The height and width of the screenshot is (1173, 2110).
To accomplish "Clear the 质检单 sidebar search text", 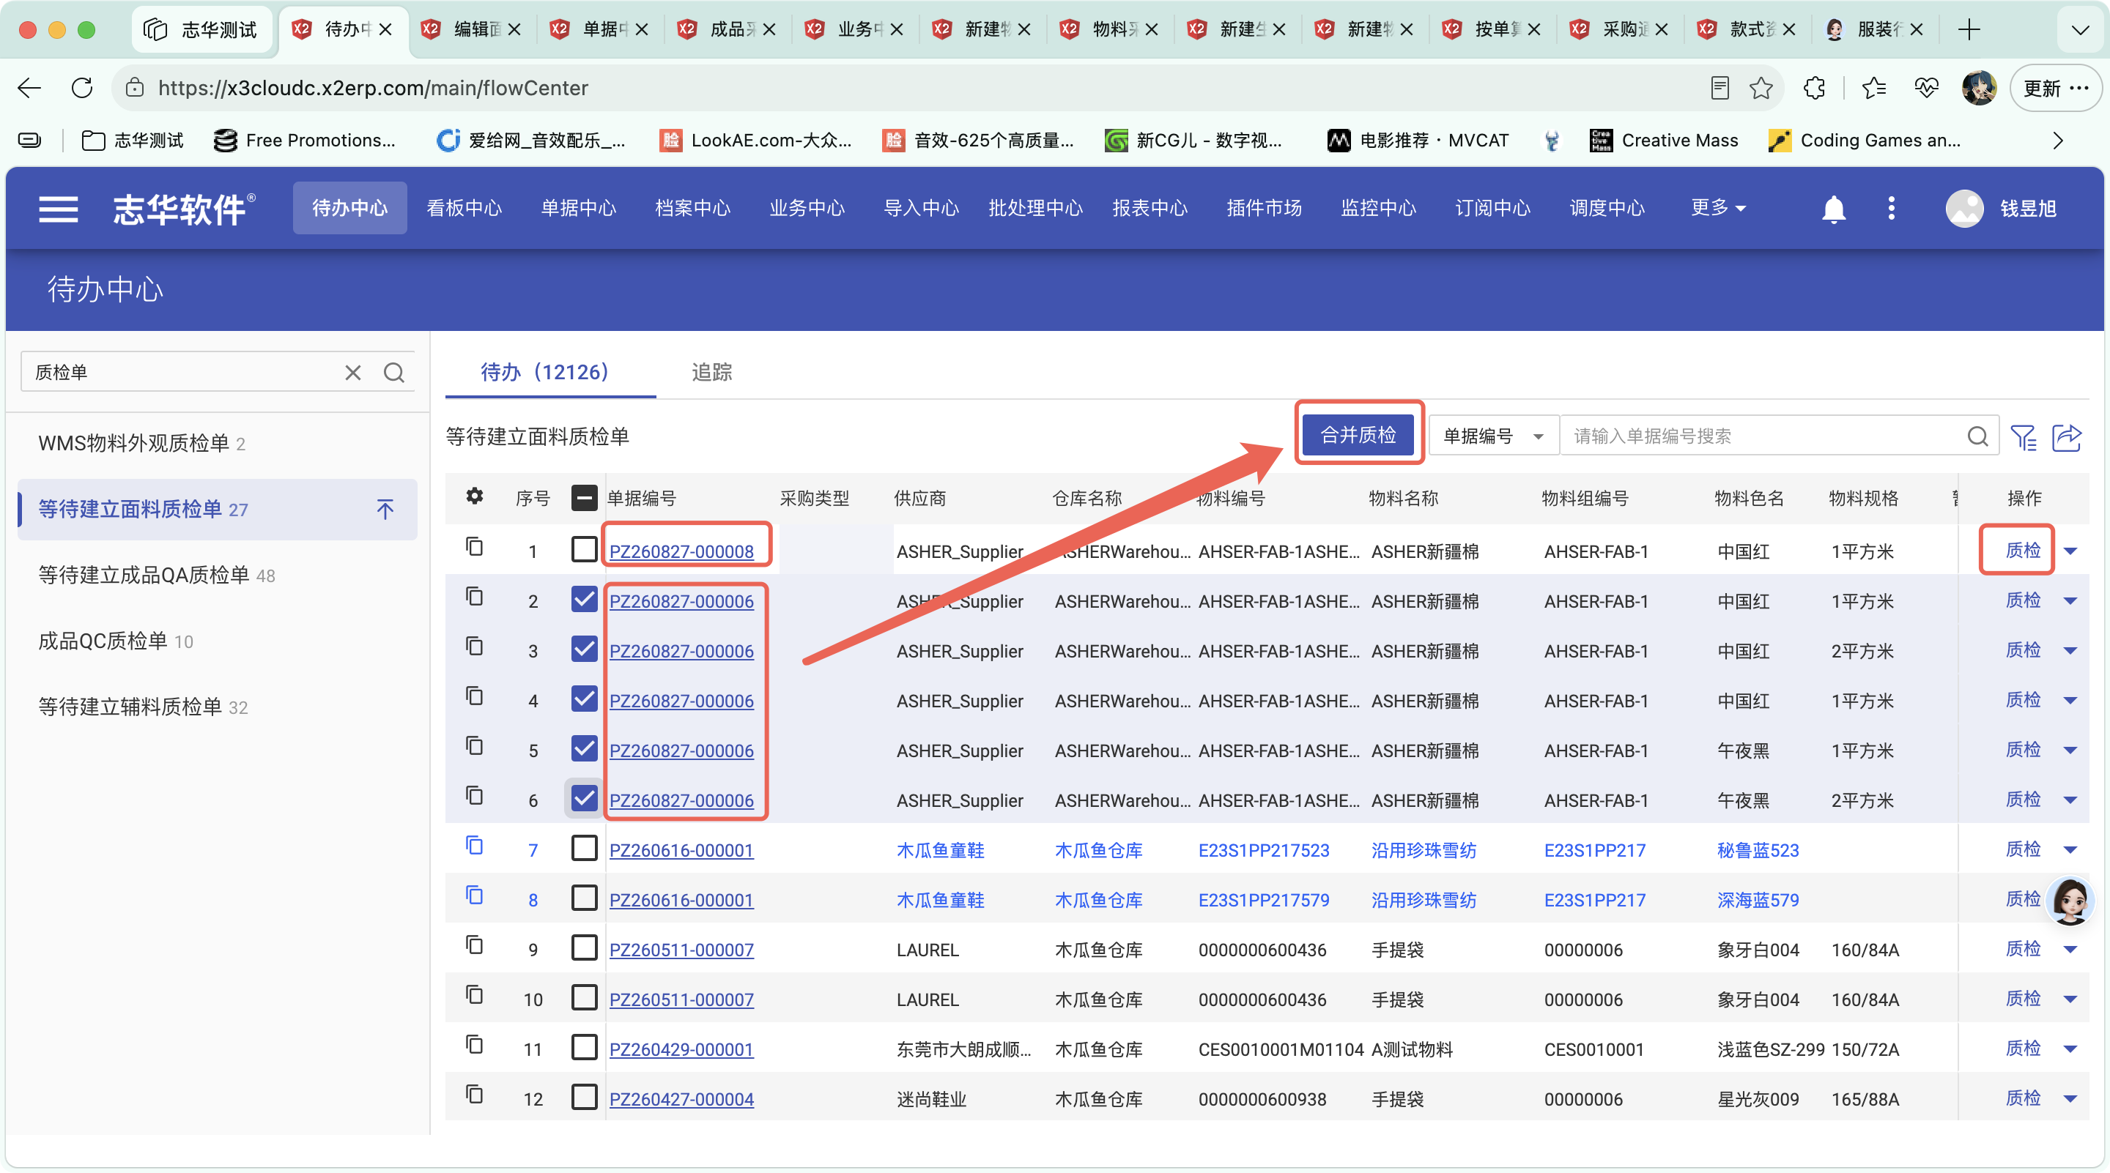I will [353, 373].
